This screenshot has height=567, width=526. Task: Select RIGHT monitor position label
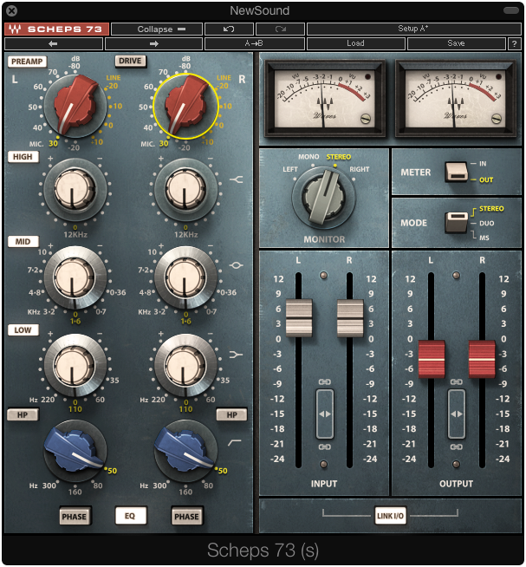[x=360, y=169]
